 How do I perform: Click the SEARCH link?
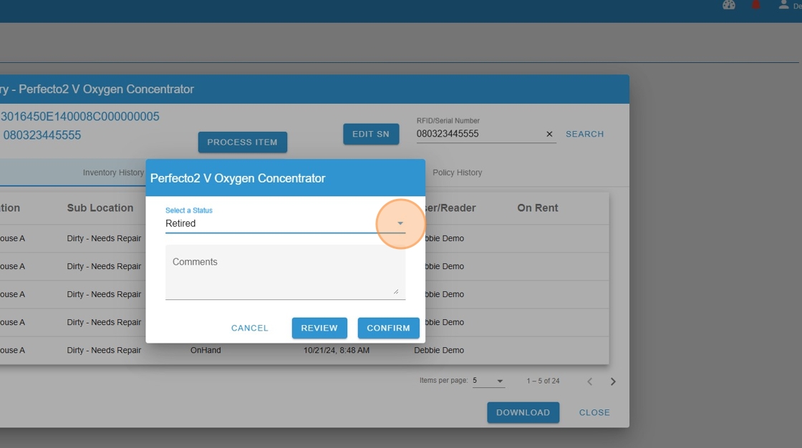[x=584, y=134]
